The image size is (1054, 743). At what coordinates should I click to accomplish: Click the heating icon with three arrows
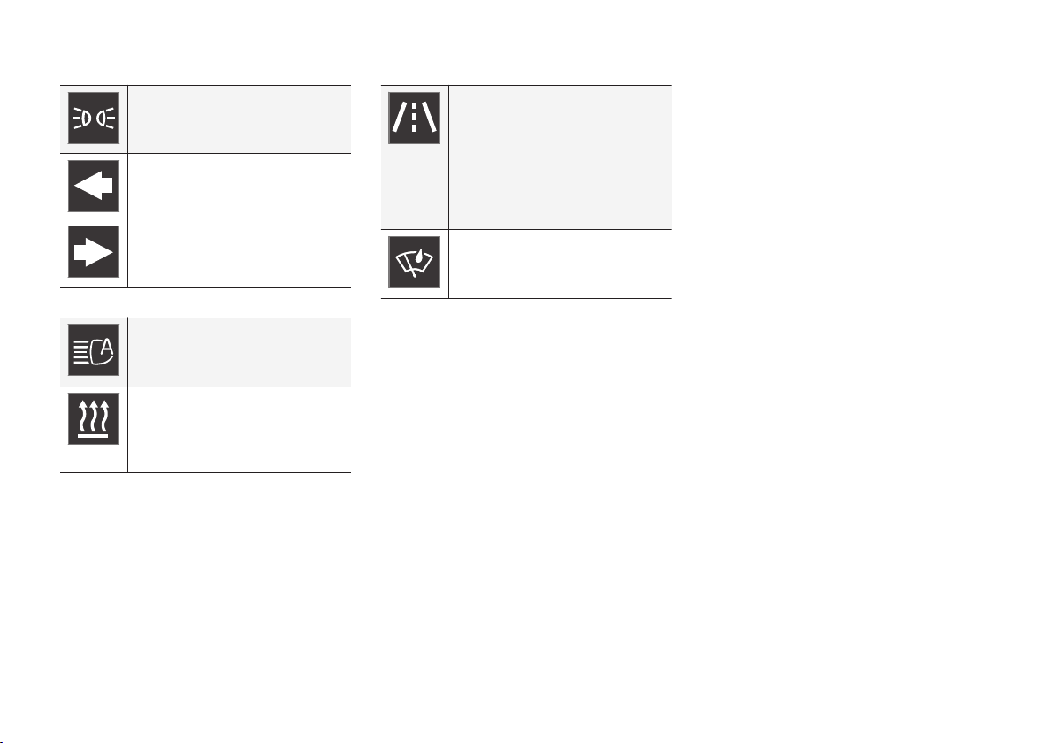point(94,419)
